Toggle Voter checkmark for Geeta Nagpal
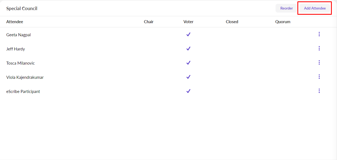Viewport: 337px width, 160px height. (x=188, y=34)
